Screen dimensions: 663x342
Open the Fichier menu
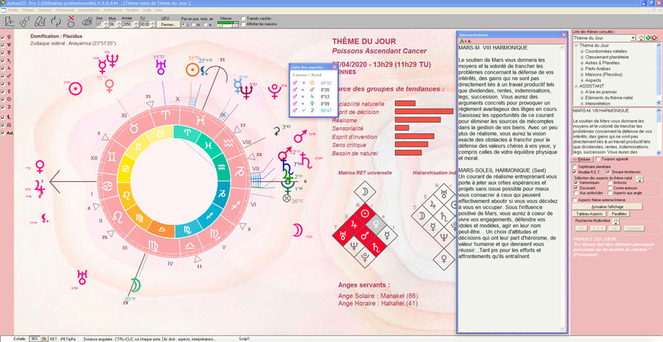(x=13, y=10)
